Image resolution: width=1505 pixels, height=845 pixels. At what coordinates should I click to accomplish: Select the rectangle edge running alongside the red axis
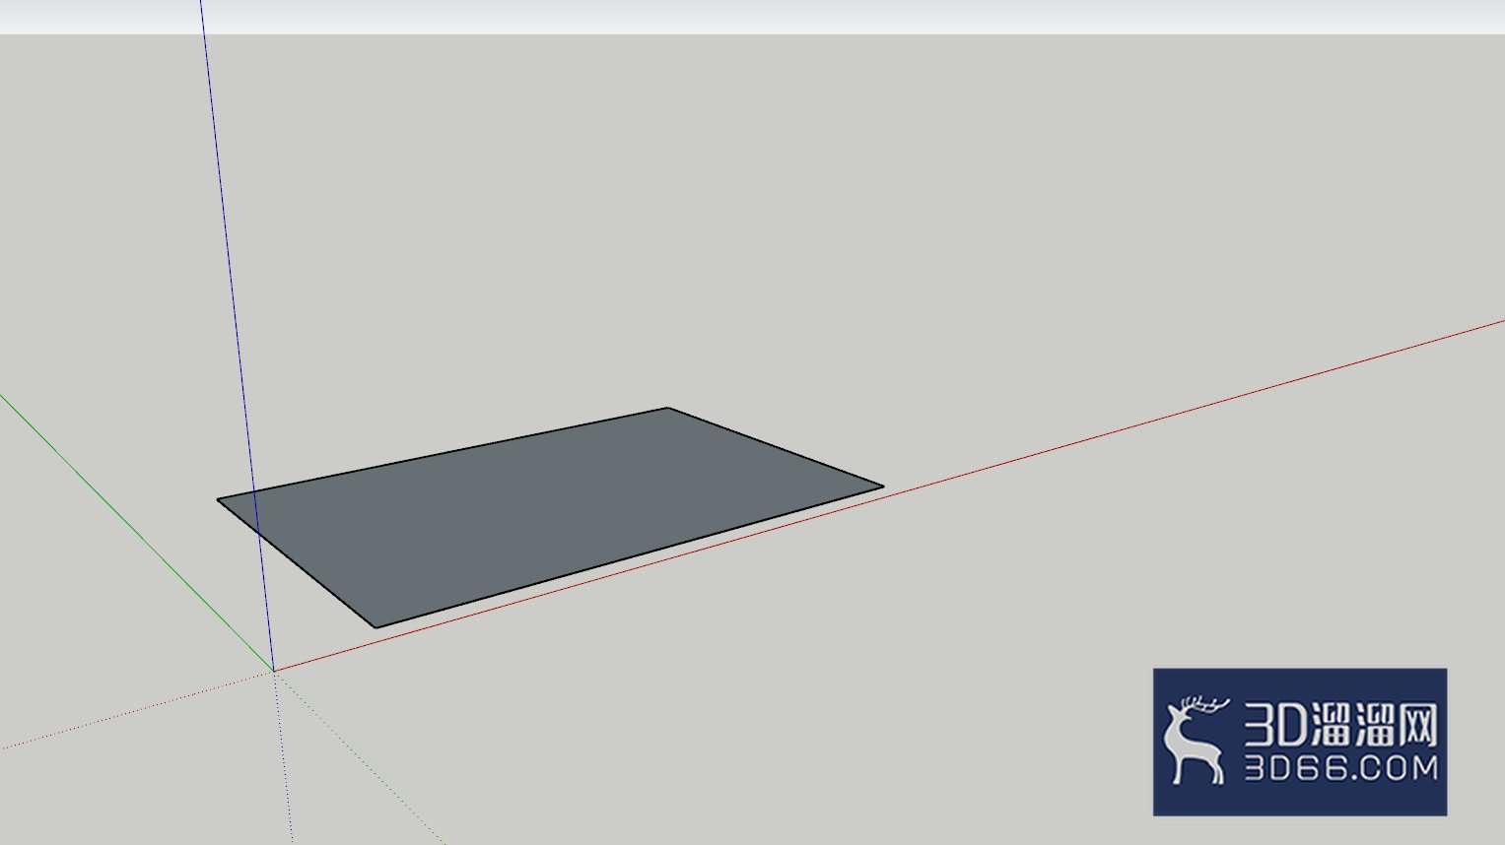pos(630,556)
